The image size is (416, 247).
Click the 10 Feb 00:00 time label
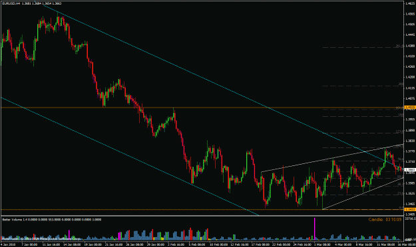click(218, 244)
